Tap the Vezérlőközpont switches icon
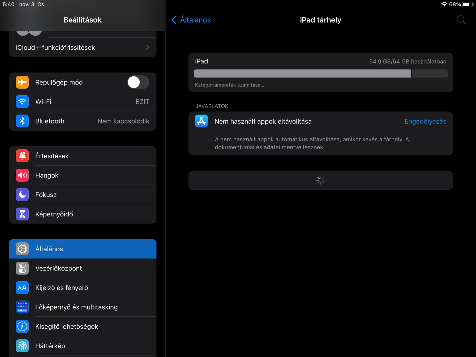The image size is (476, 357). (22, 268)
